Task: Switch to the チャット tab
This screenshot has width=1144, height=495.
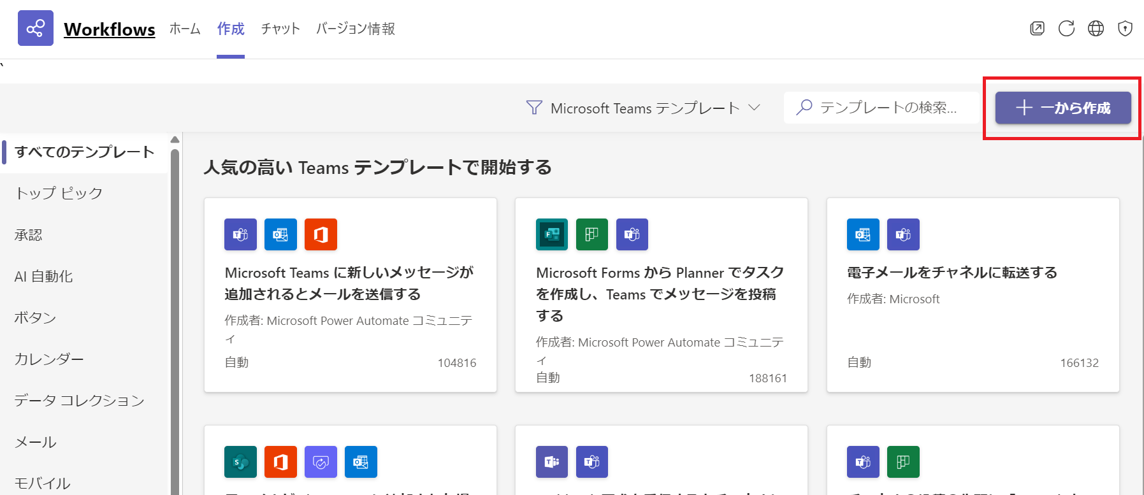Action: tap(280, 29)
